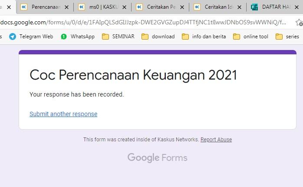
Task: Open the Telegram Web bookmark
Action: tap(31, 37)
